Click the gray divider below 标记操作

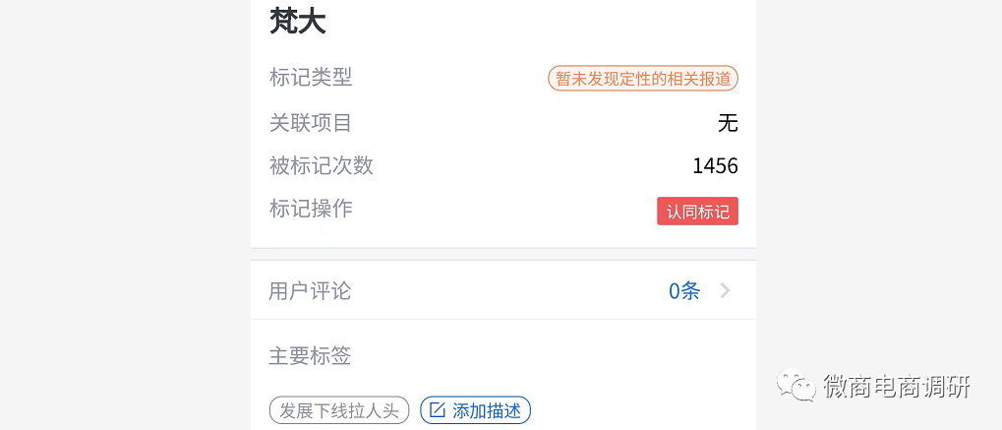502,254
